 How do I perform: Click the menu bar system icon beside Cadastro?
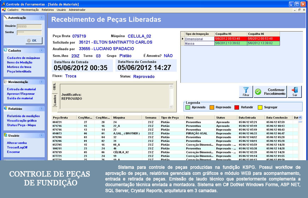click(x=4, y=10)
